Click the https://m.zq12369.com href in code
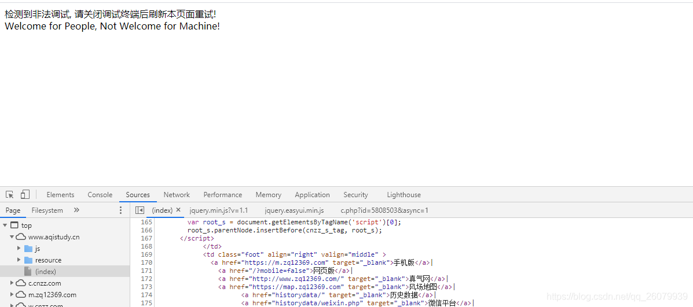Viewport: 693px width, 307px height. tap(284, 262)
